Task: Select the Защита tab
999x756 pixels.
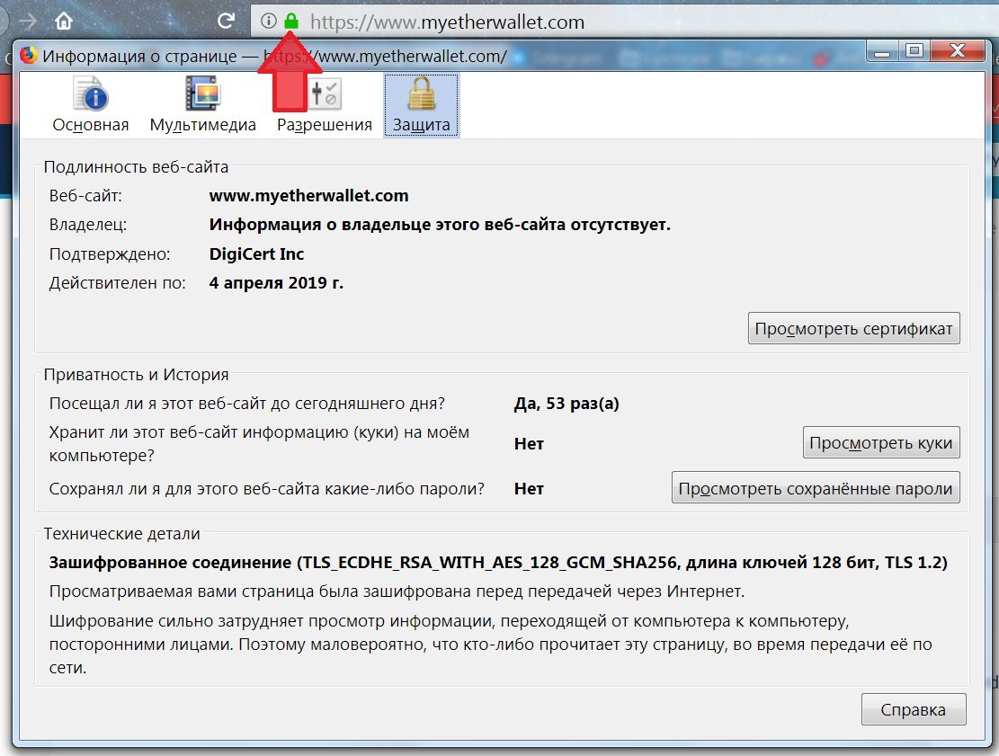Action: pos(421,105)
